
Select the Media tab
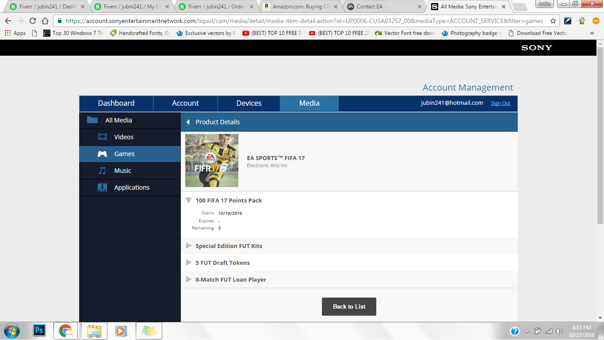click(x=309, y=103)
